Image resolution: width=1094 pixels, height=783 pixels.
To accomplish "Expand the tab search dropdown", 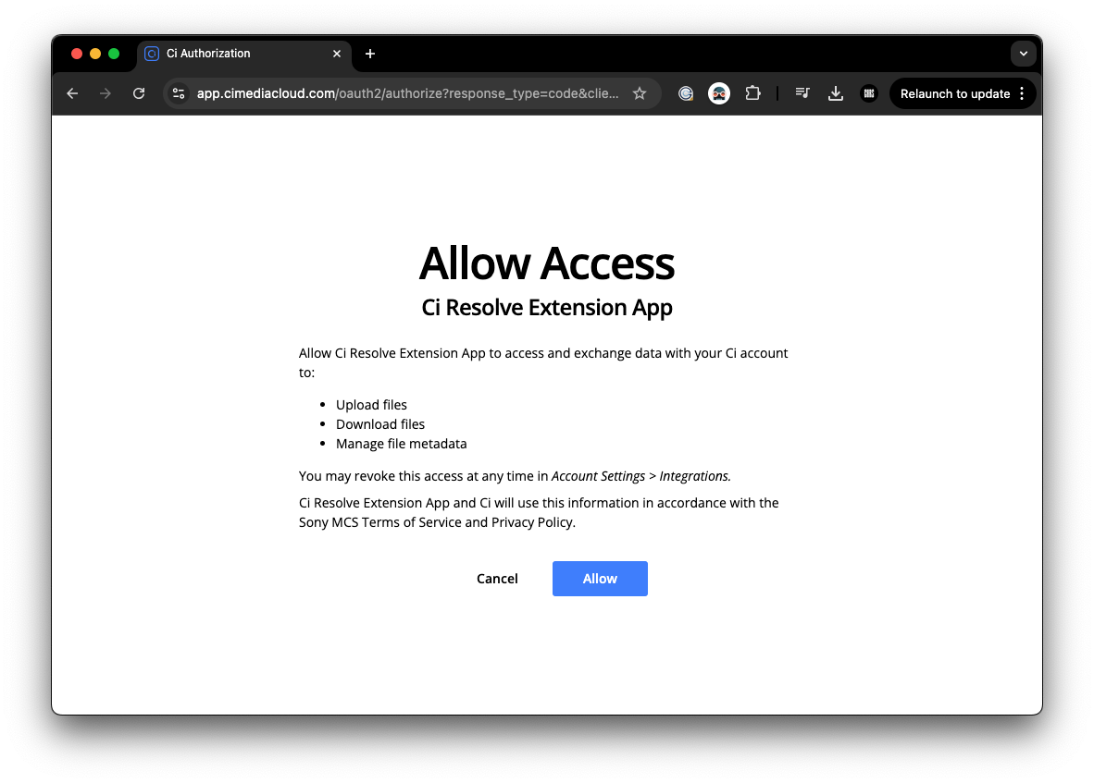I will pyautogui.click(x=1023, y=54).
